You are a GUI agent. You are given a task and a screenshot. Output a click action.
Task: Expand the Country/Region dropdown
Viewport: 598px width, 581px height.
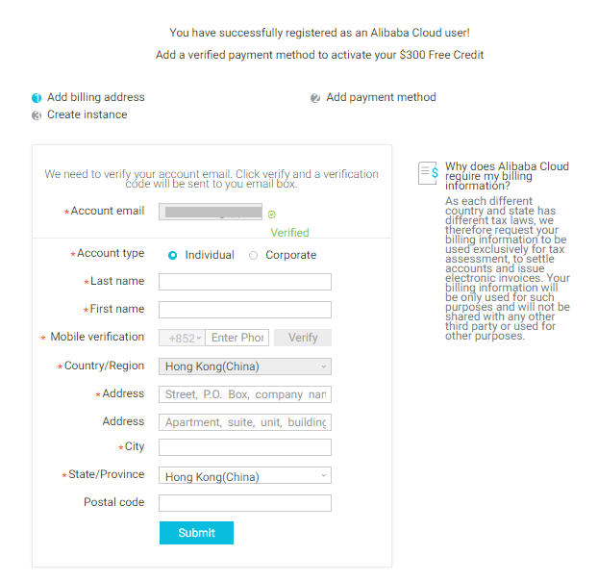[x=245, y=366]
